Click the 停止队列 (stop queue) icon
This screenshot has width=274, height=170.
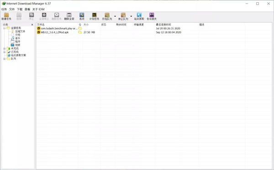[123, 16]
